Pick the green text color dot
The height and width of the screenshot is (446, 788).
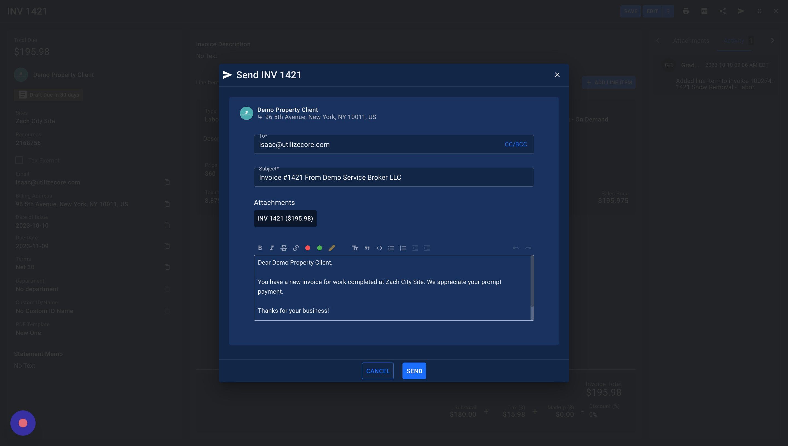click(319, 248)
